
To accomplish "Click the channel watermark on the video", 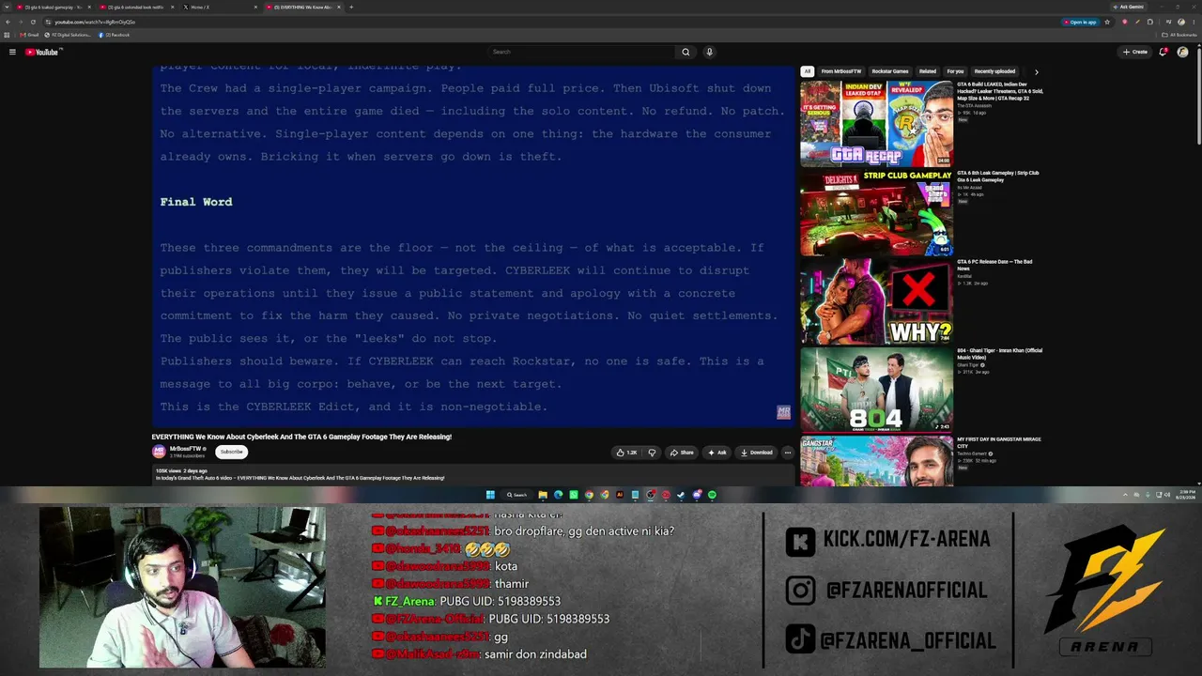I will tap(783, 412).
